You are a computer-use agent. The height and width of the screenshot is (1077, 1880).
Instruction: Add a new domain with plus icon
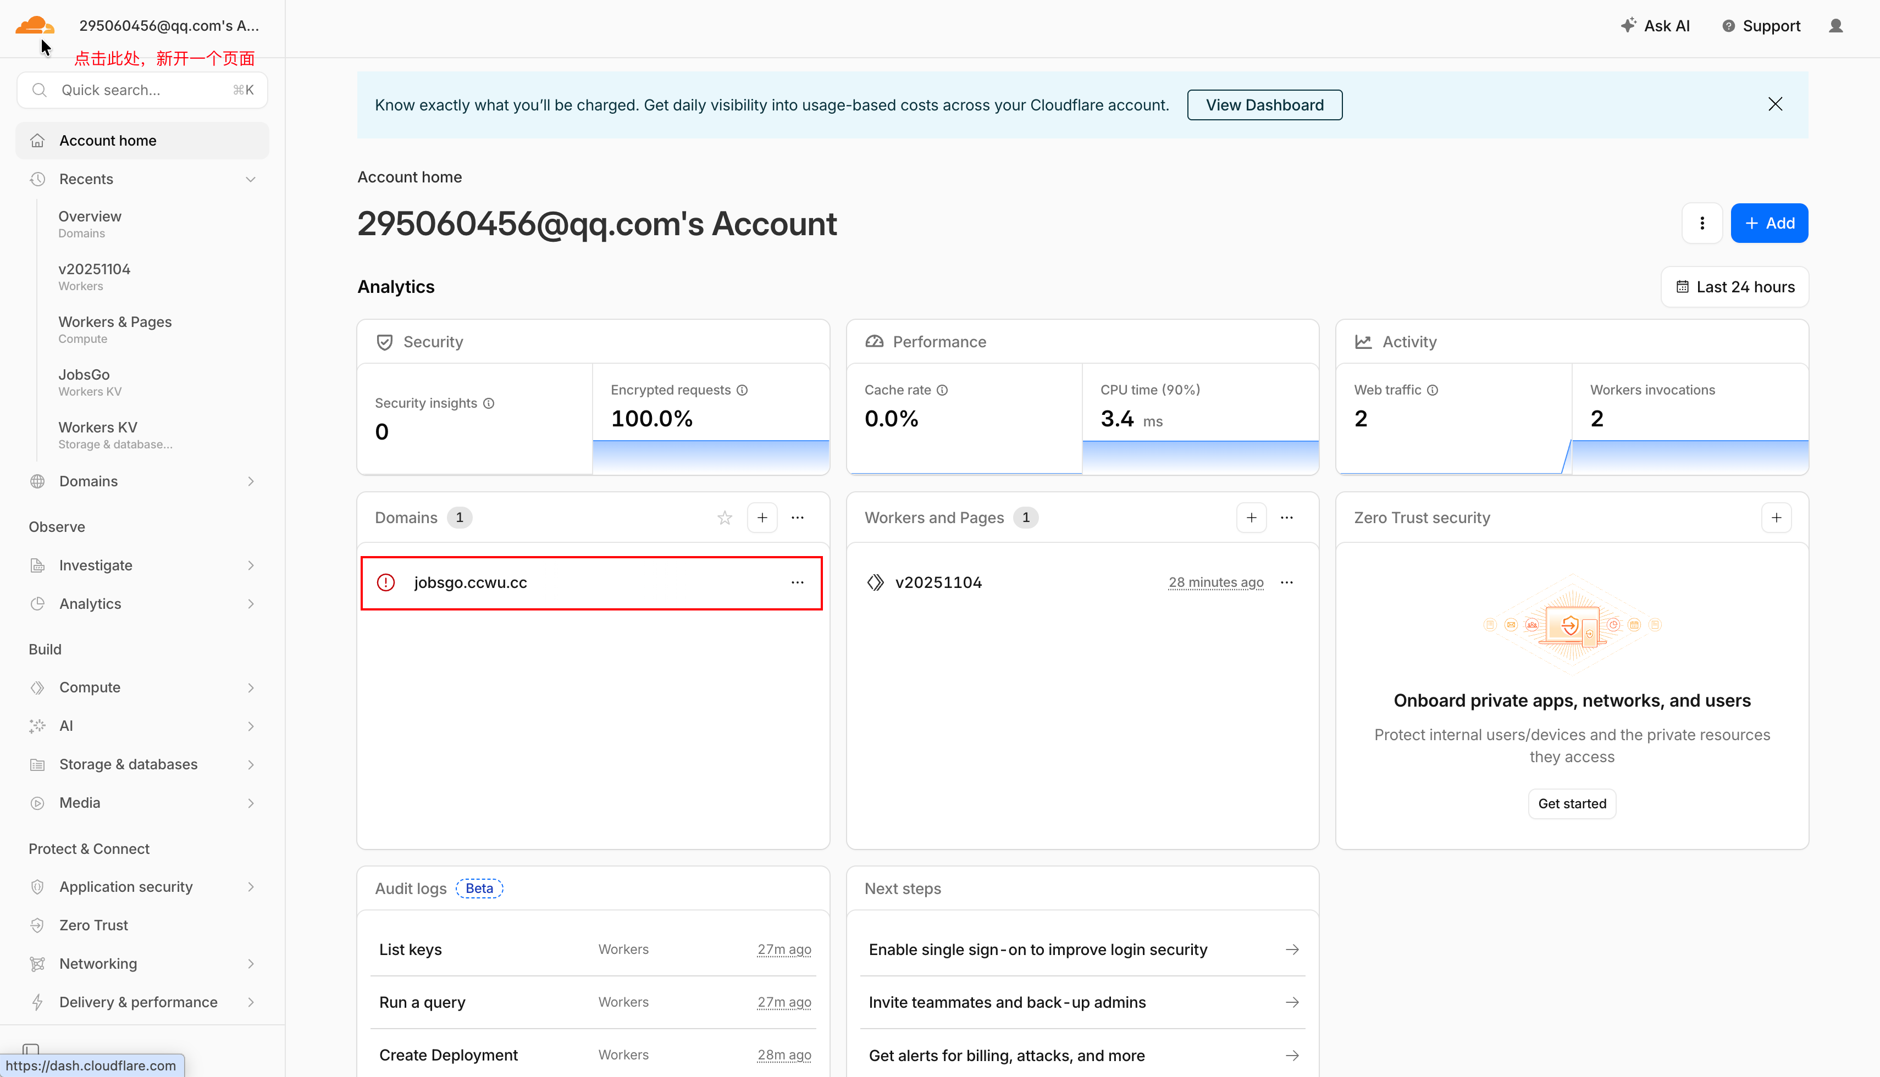[762, 518]
